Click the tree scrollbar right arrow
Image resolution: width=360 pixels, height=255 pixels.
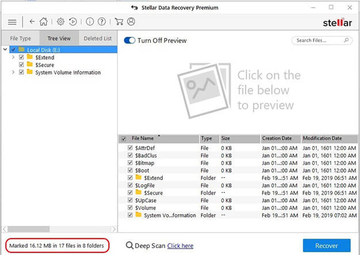tap(114, 229)
